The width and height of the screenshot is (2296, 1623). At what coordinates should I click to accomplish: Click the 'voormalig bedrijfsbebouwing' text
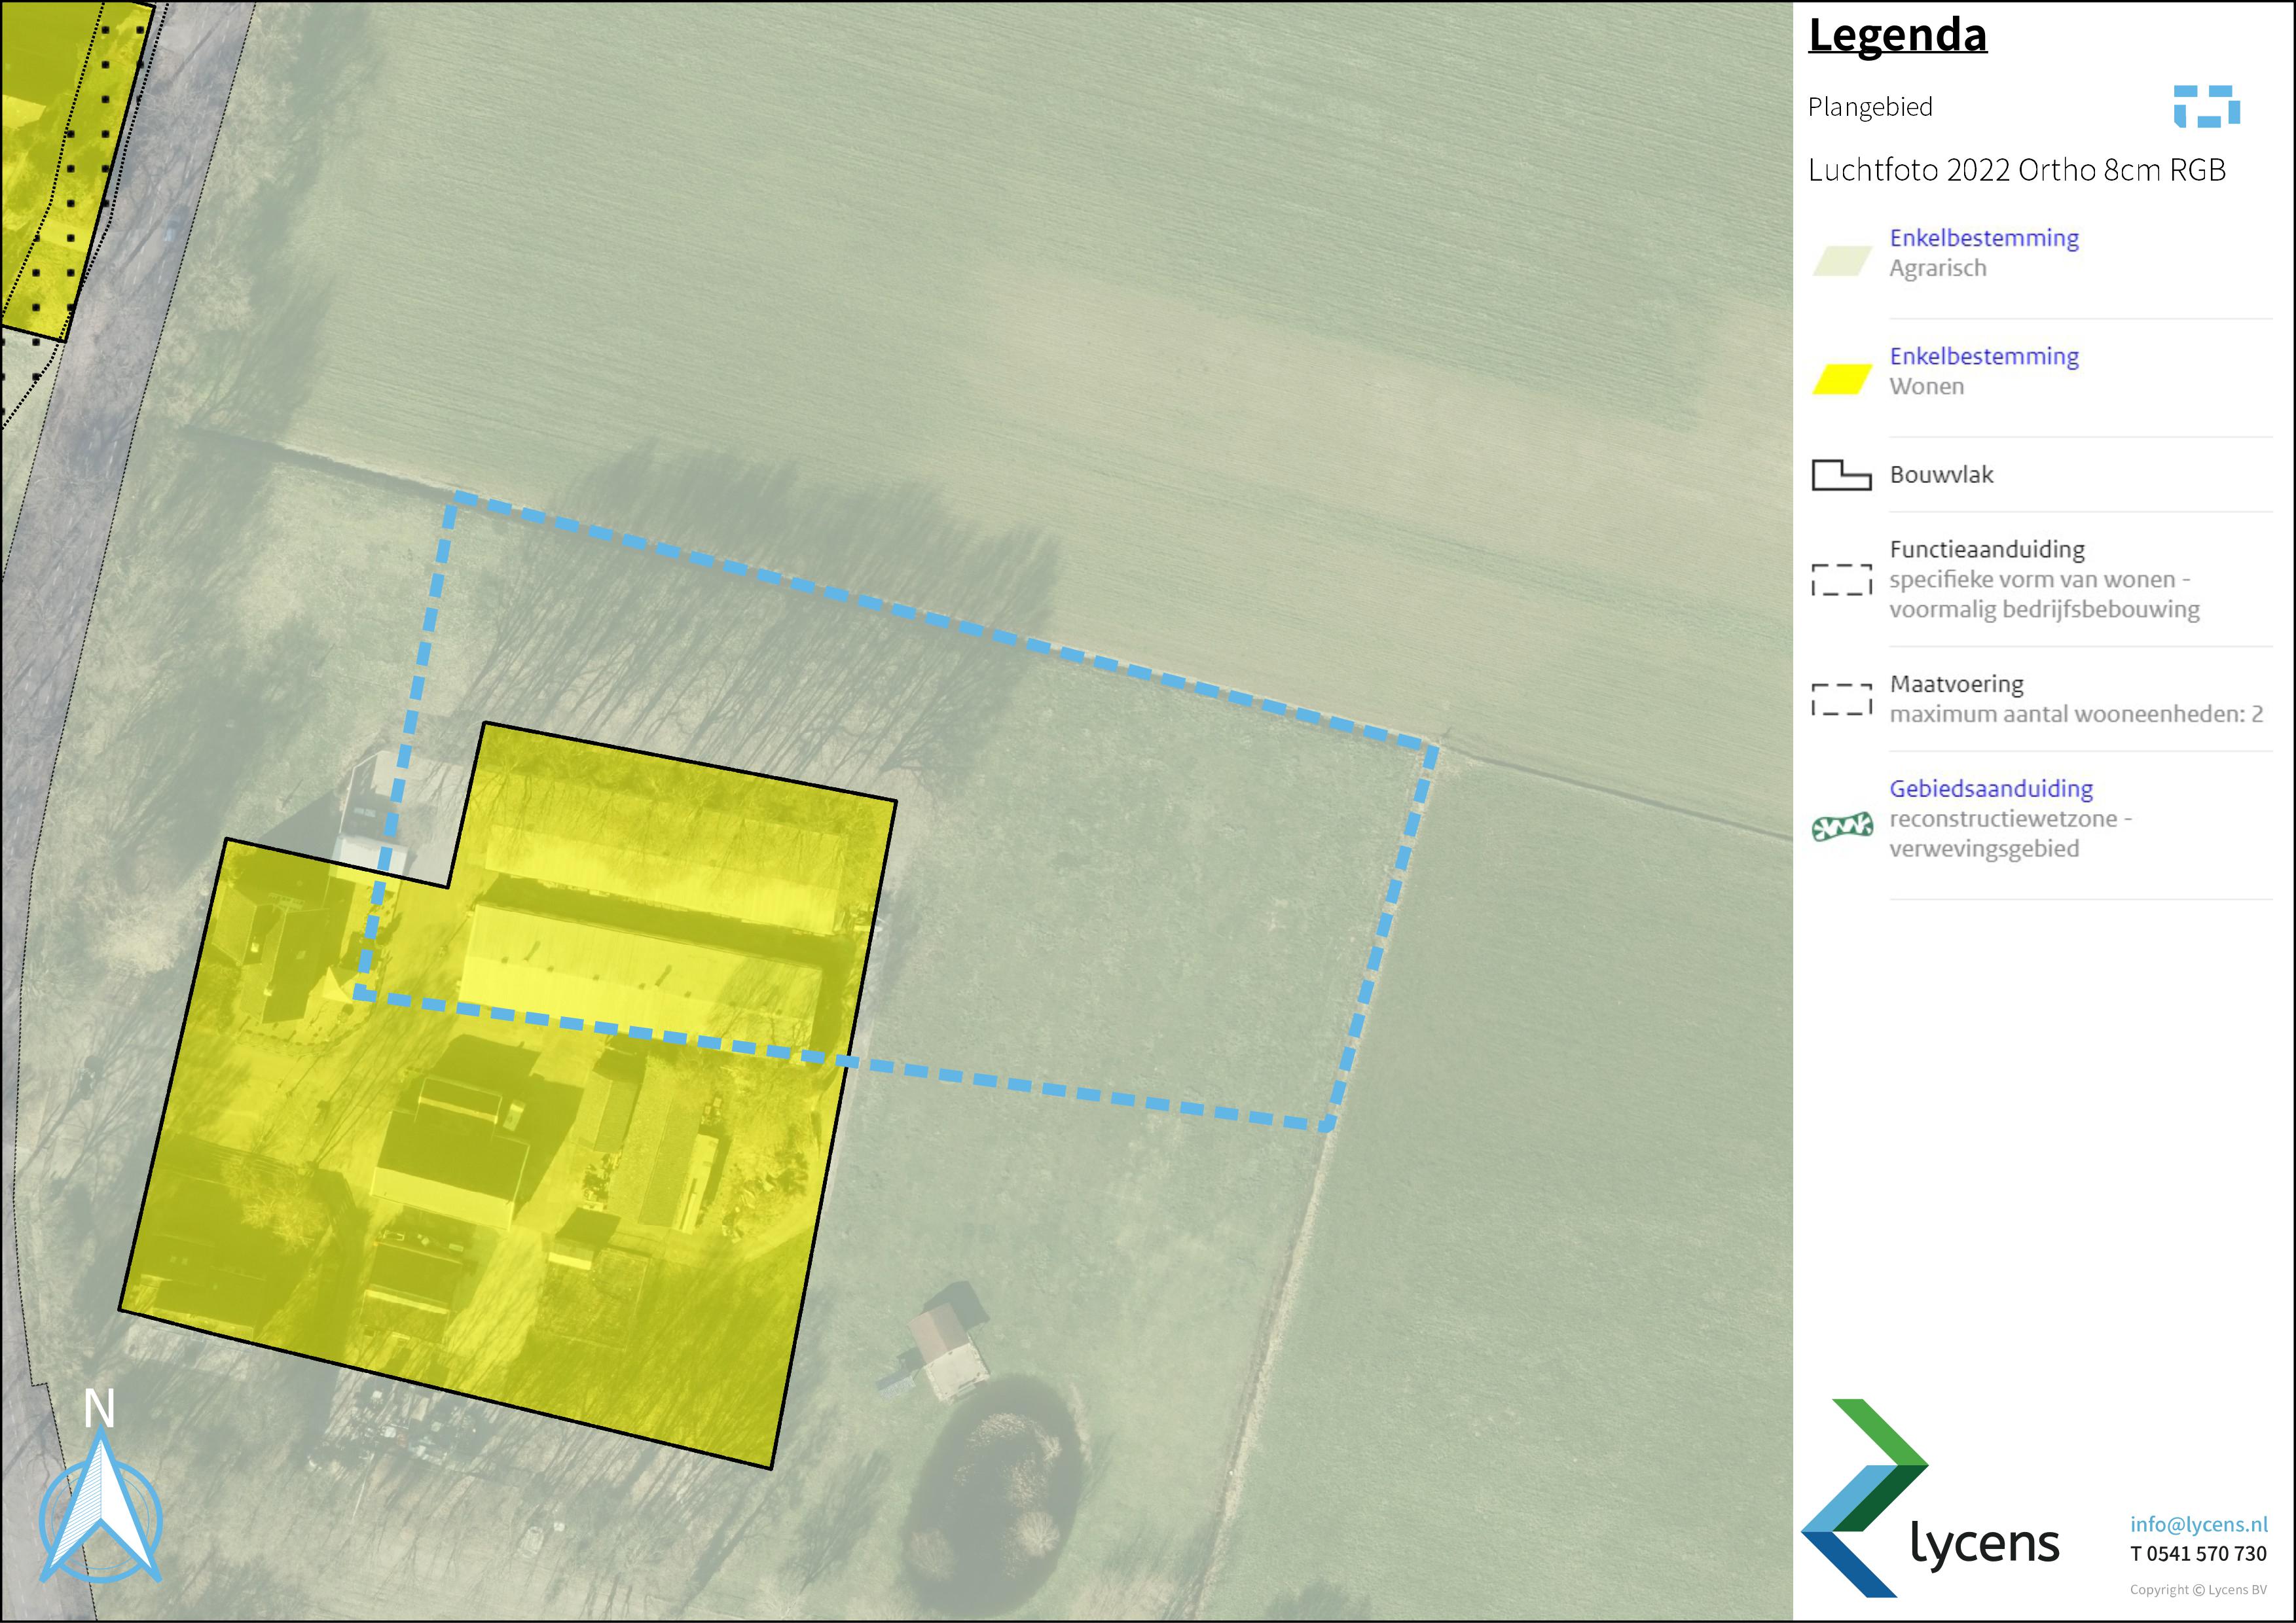point(2044,609)
